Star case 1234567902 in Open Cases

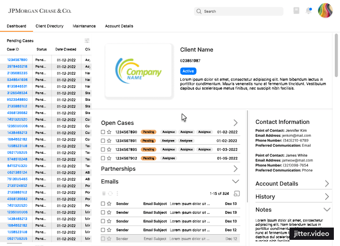109,158
